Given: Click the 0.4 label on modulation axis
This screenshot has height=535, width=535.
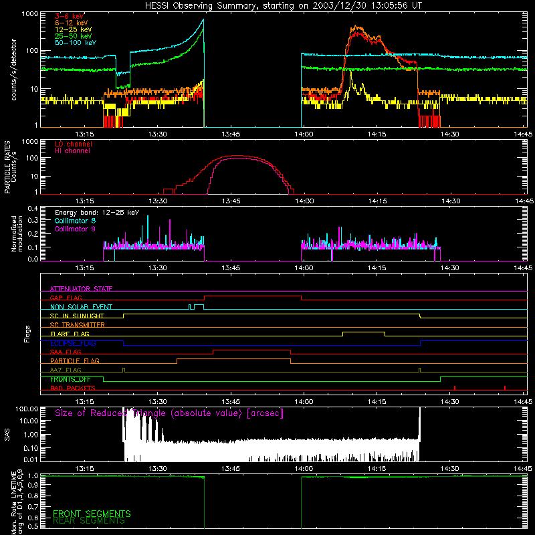Looking at the screenshot, I should point(33,209).
